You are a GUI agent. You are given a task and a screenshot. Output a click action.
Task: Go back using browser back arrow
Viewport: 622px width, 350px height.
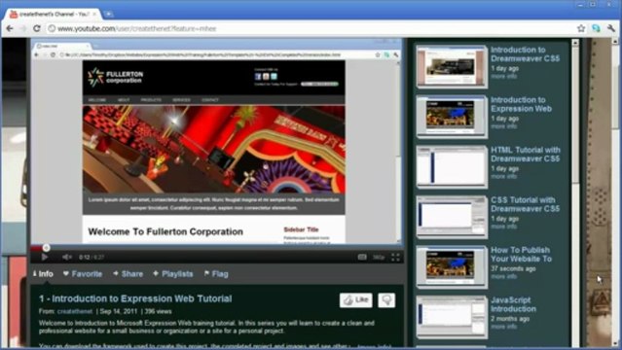pyautogui.click(x=10, y=28)
